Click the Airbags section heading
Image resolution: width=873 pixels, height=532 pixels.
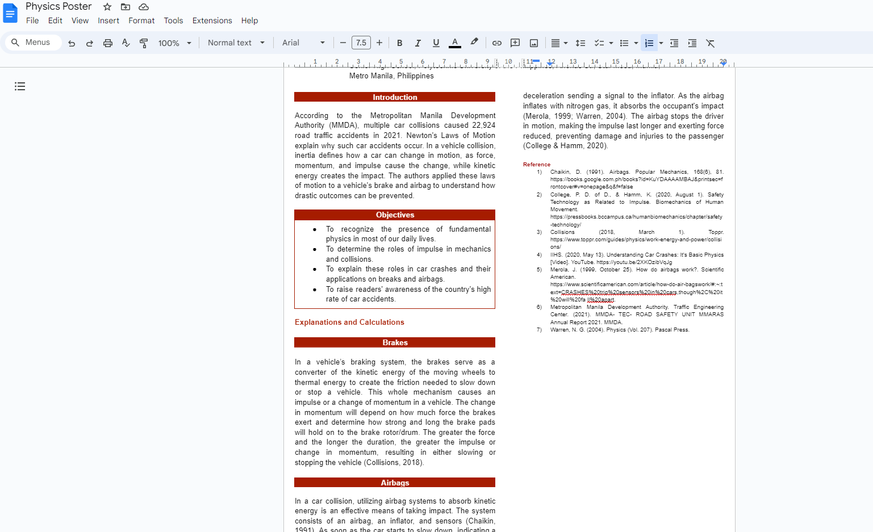pos(395,483)
